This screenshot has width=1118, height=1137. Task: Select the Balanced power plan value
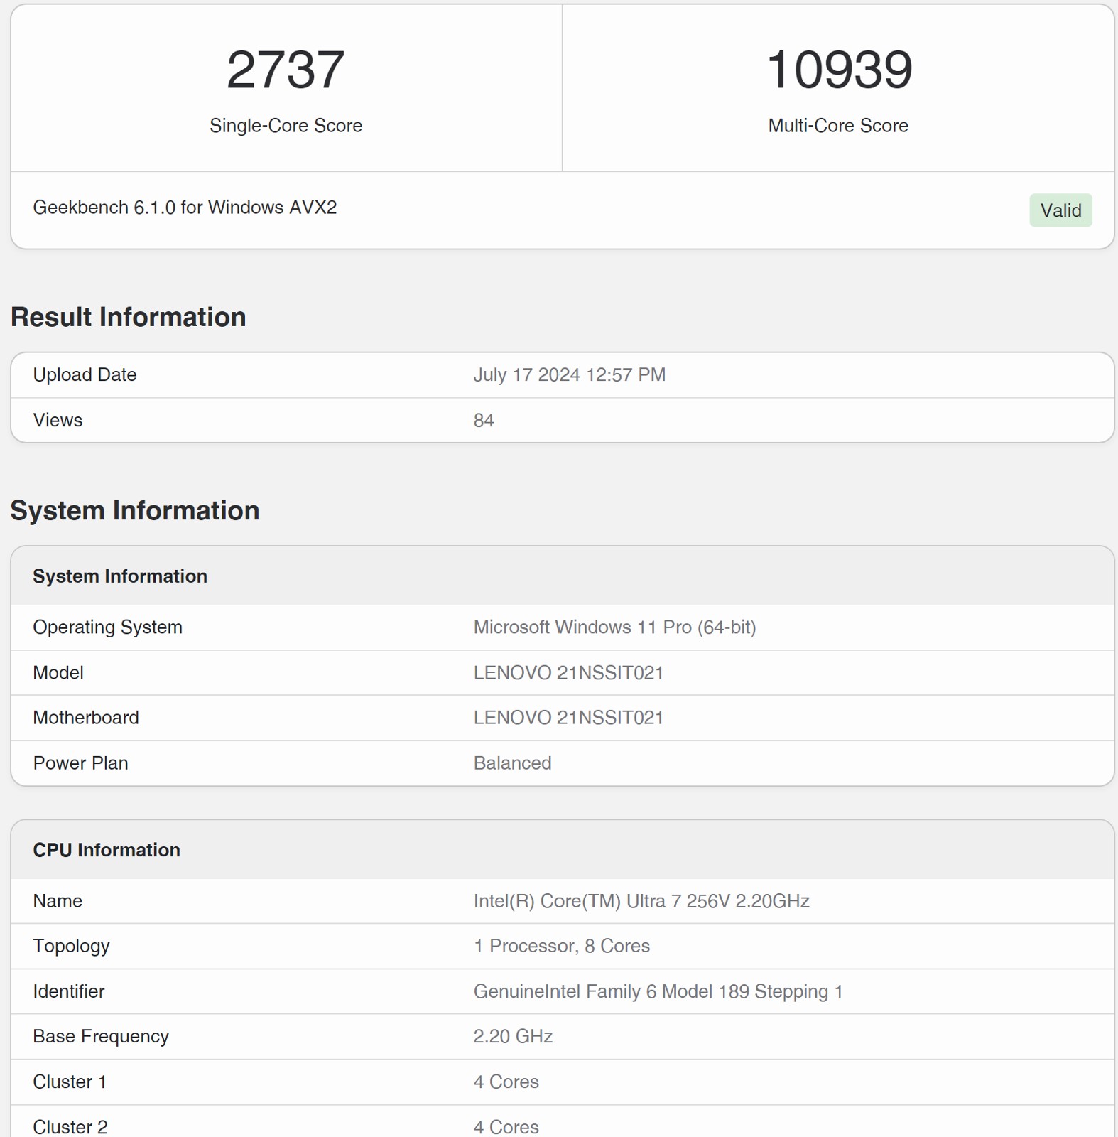512,763
